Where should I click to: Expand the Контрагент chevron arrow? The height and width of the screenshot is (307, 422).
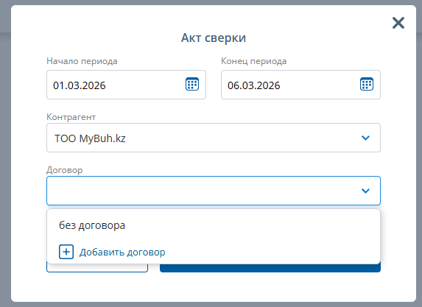[x=365, y=138]
